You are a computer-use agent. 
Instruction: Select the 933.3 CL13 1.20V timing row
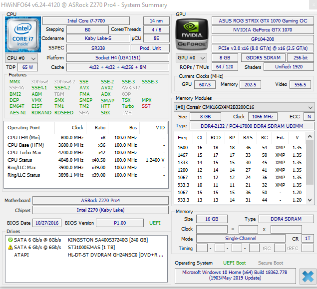coord(240,200)
